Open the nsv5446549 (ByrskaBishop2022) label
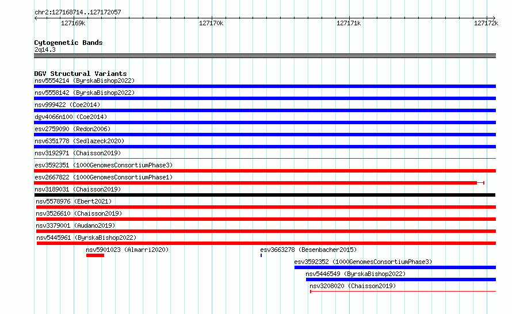The height and width of the screenshot is (314, 512). pyautogui.click(x=356, y=274)
